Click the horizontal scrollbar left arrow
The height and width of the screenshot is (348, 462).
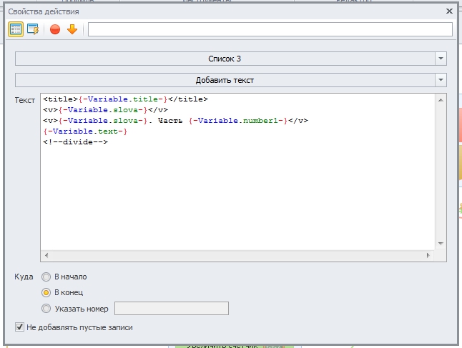click(46, 255)
